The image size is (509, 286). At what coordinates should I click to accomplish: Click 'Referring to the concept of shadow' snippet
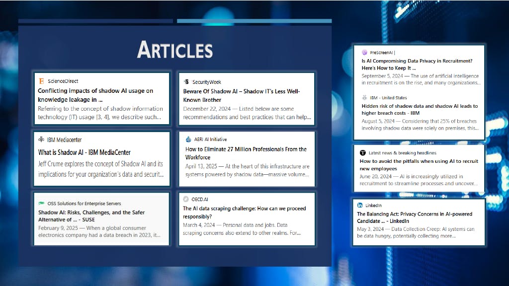tap(100, 113)
